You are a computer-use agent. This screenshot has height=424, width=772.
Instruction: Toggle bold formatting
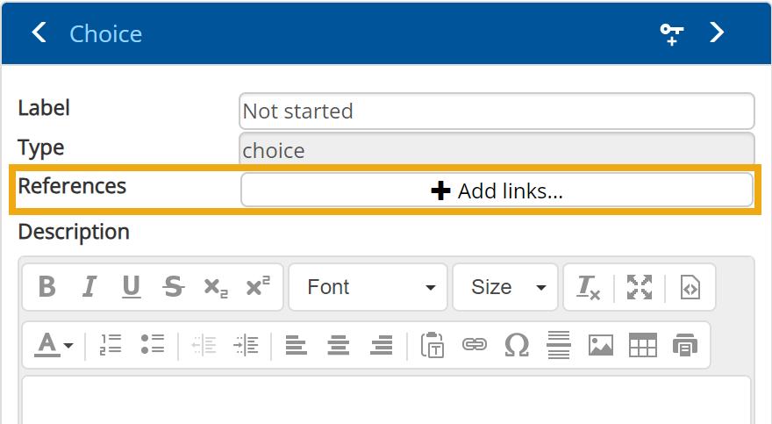pos(47,287)
